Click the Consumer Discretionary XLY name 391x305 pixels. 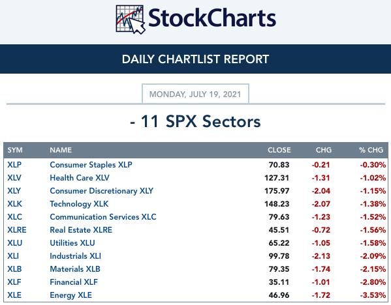tap(101, 191)
